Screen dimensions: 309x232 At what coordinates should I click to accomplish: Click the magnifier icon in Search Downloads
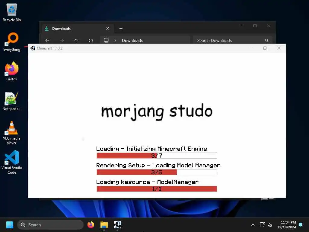267,40
